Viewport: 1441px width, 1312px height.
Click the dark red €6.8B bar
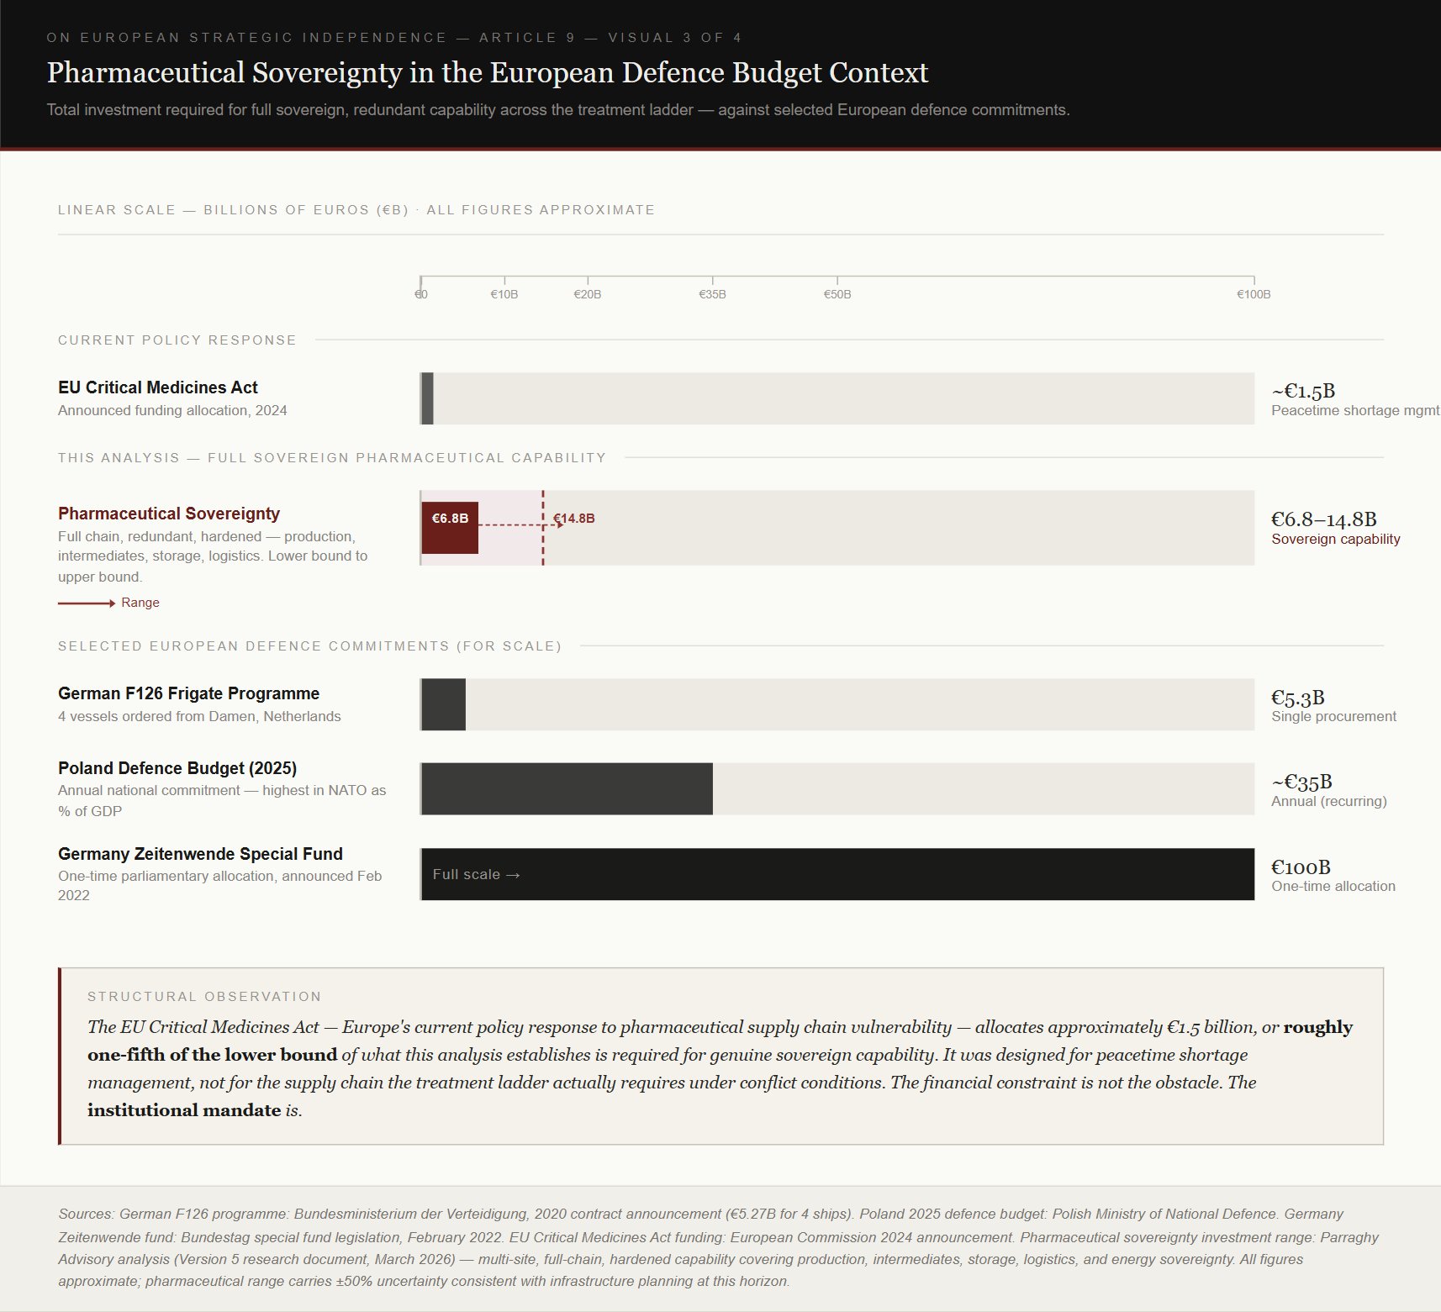coord(450,528)
